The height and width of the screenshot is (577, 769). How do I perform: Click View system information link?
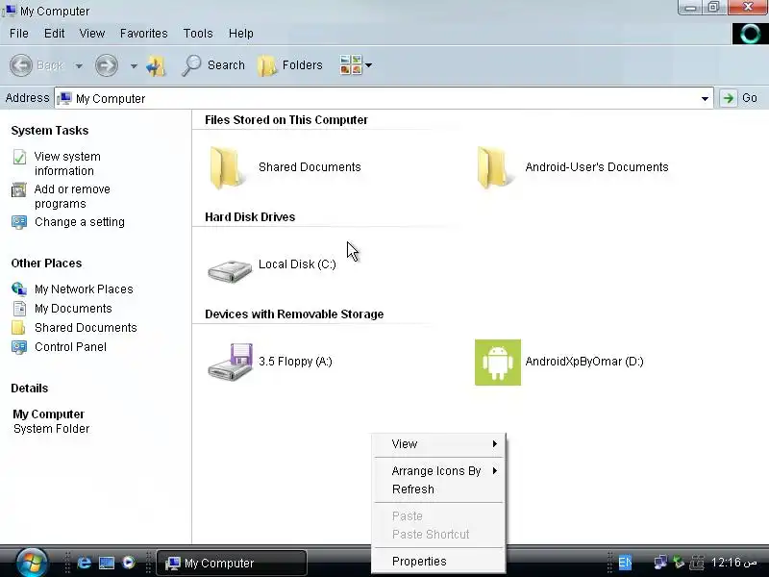[x=67, y=163]
